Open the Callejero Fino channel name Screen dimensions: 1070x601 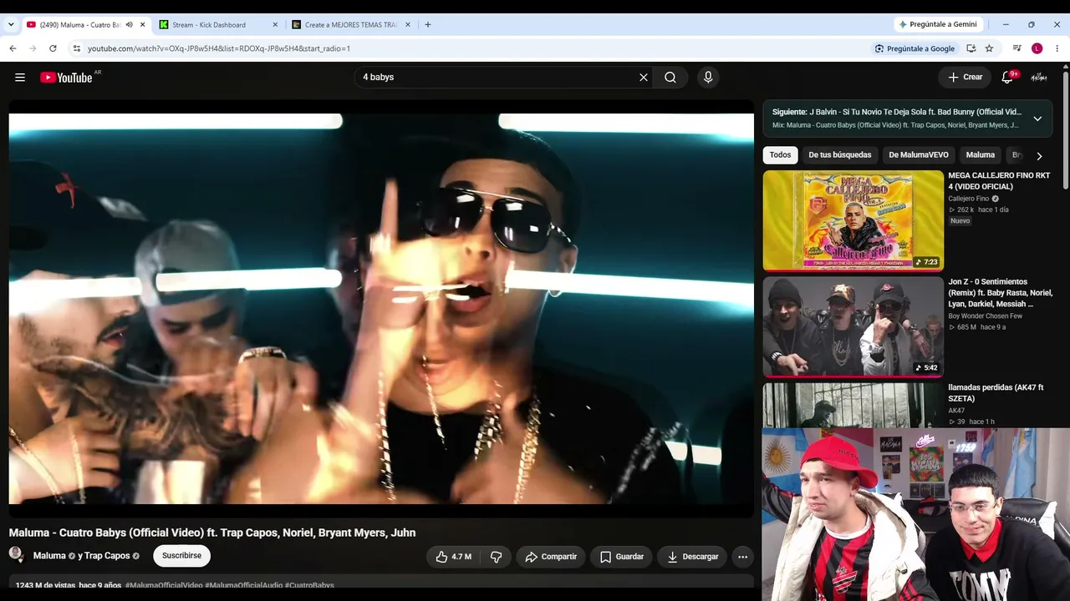(x=968, y=199)
